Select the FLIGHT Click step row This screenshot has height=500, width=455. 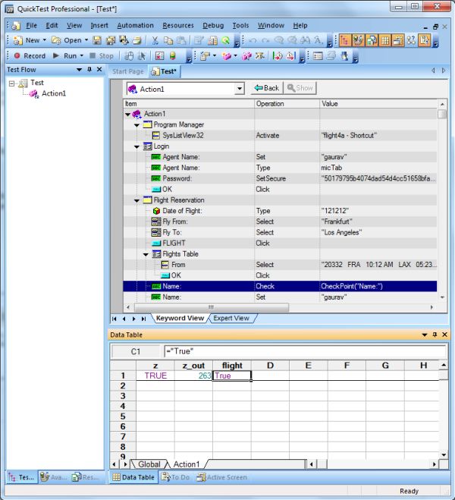(280, 244)
